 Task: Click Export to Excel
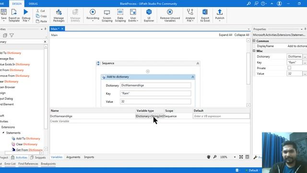point(205,15)
